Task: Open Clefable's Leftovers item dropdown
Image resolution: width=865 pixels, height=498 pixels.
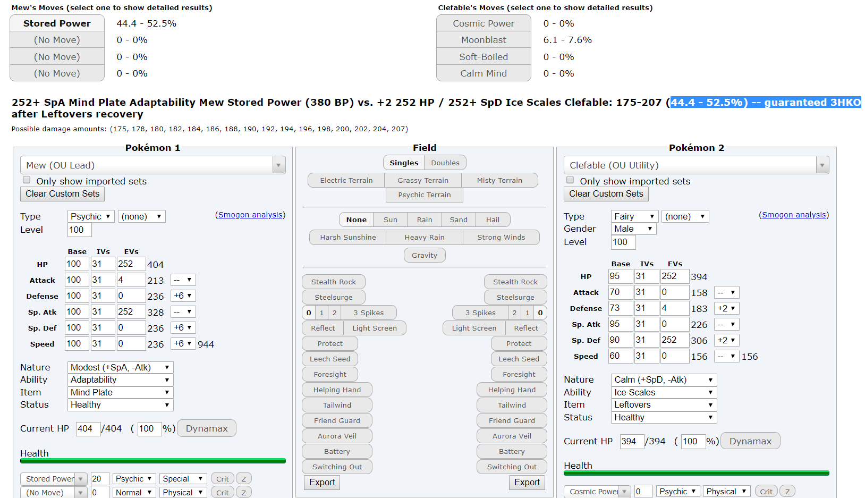Action: (x=664, y=404)
